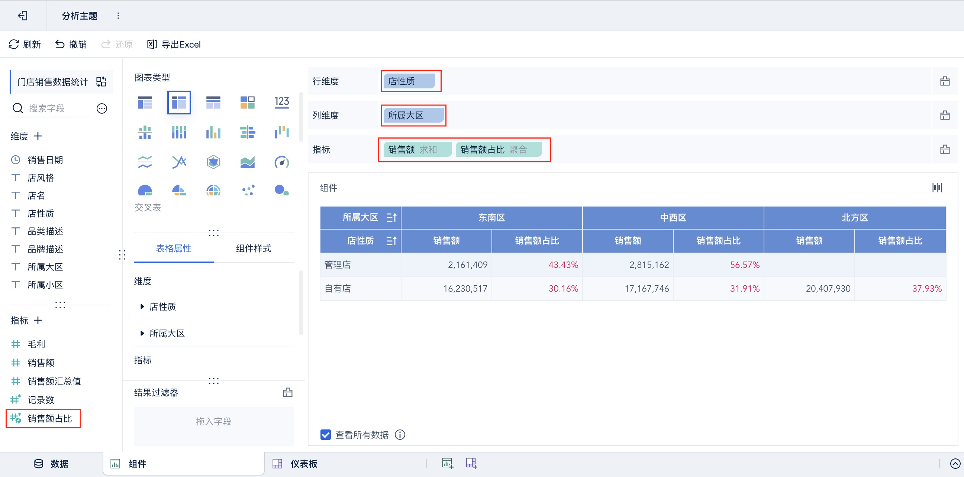Toggle sort on 所属大区 header
964x477 pixels.
click(x=391, y=218)
